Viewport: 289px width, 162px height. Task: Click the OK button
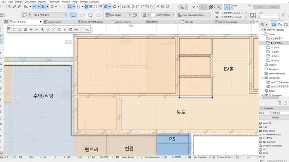260,7
